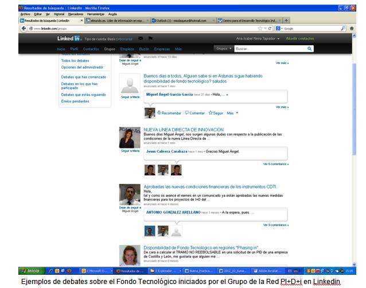
Task: Click the LinkedIn search magnifier button
Action: pyautogui.click(x=309, y=49)
